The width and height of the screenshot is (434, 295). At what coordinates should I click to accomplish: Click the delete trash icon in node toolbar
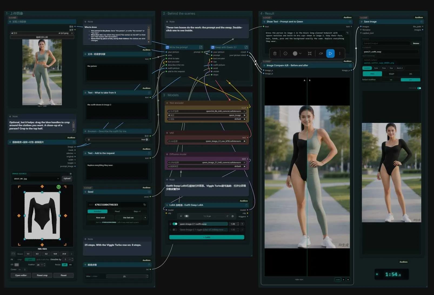[x=275, y=53]
